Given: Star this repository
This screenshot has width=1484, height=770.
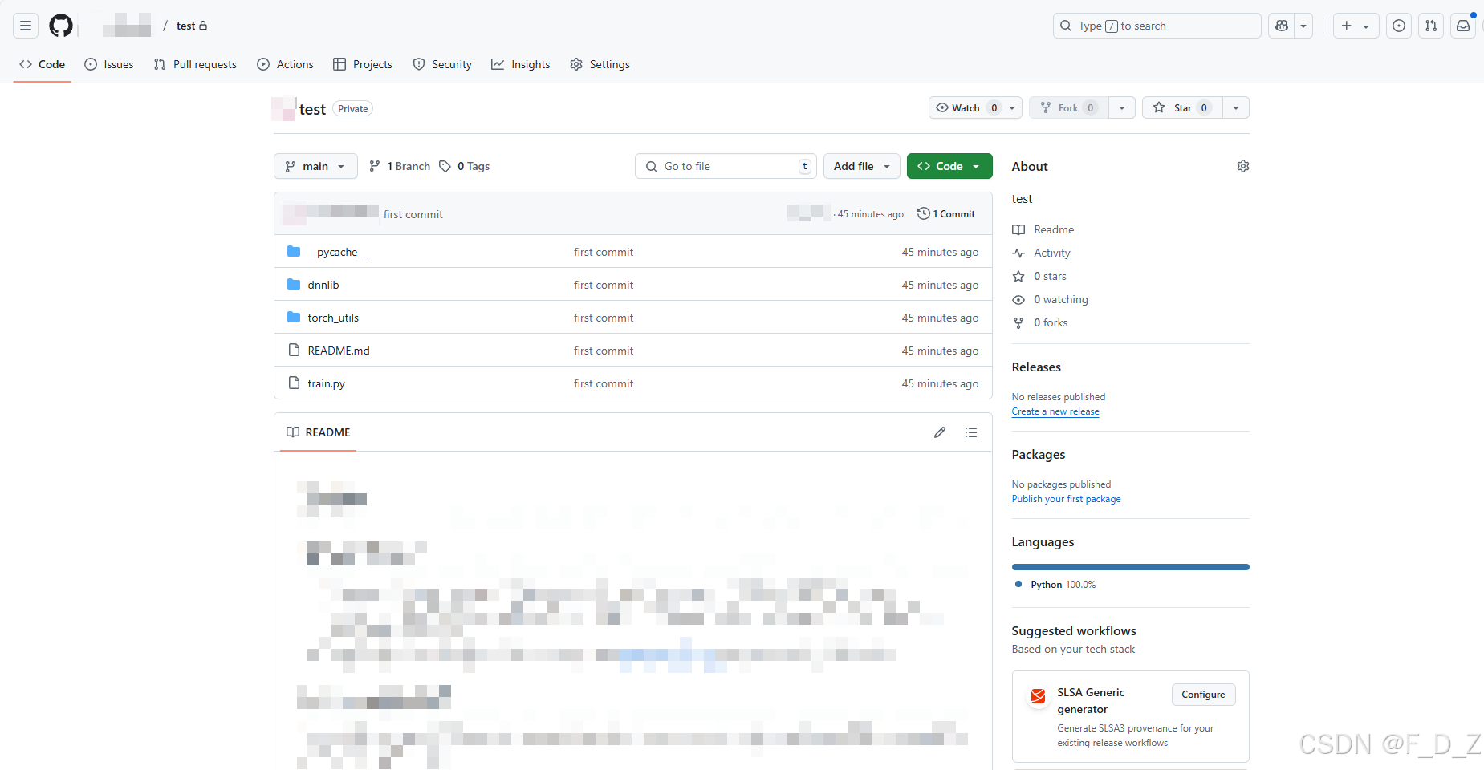Looking at the screenshot, I should [x=1182, y=107].
